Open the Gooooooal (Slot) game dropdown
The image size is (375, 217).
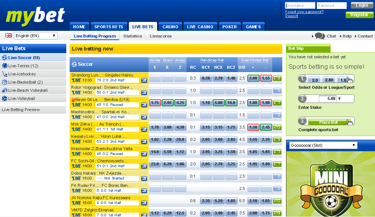click(323, 145)
